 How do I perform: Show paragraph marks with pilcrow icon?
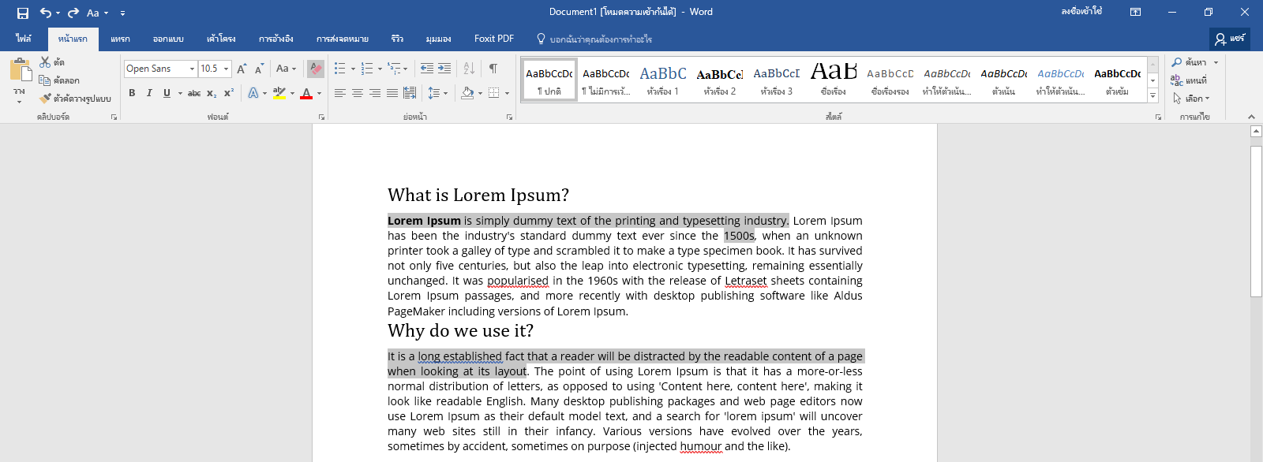pos(493,69)
